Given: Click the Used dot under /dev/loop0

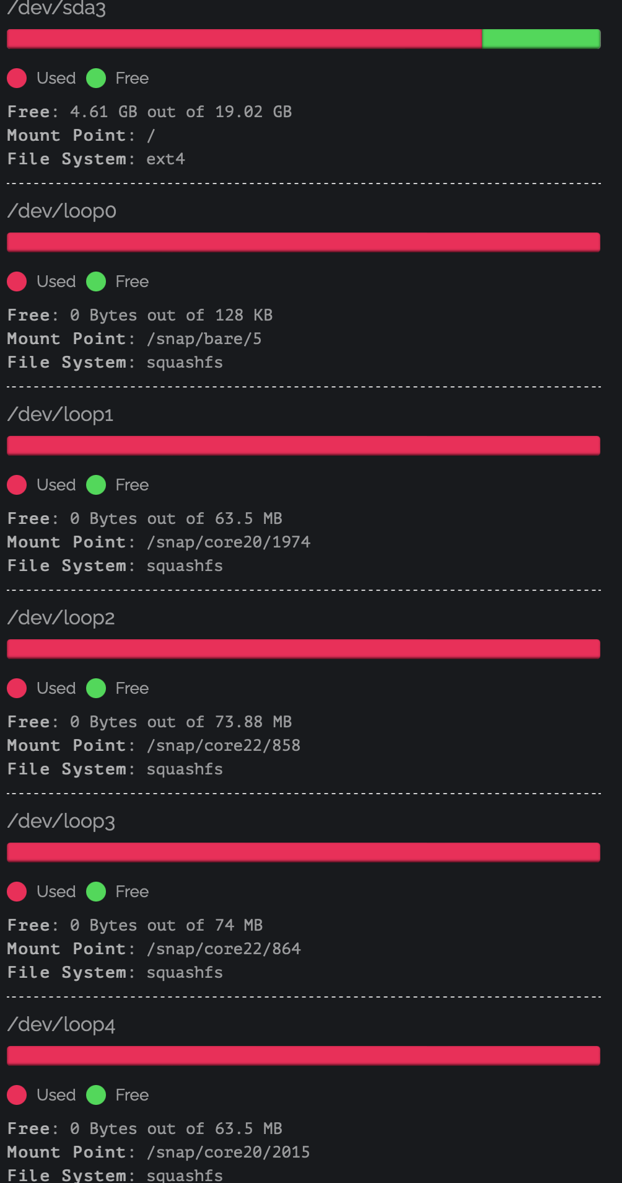Looking at the screenshot, I should pyautogui.click(x=17, y=281).
